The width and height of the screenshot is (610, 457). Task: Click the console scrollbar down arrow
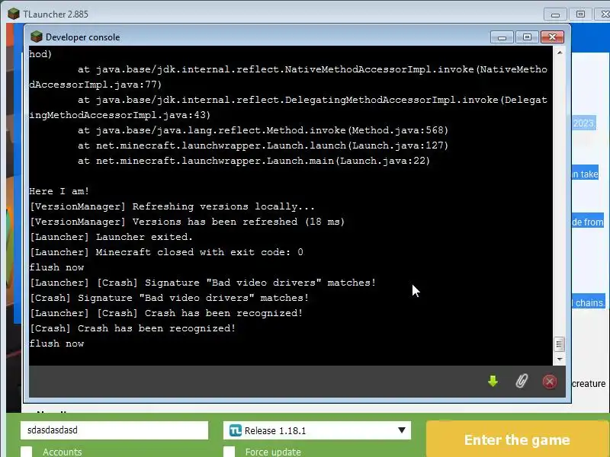pos(560,359)
